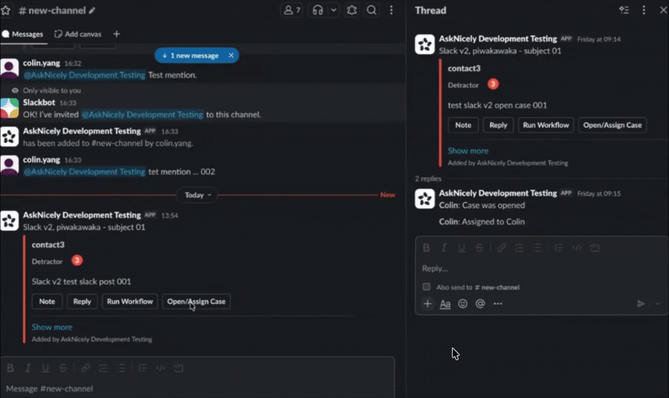669x398 pixels.
Task: Click Note button in Thread panel
Action: point(463,125)
